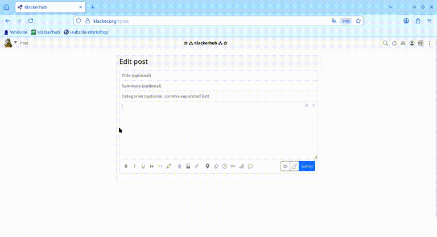
Task: Click the 90% zoom level indicator
Action: point(345,21)
